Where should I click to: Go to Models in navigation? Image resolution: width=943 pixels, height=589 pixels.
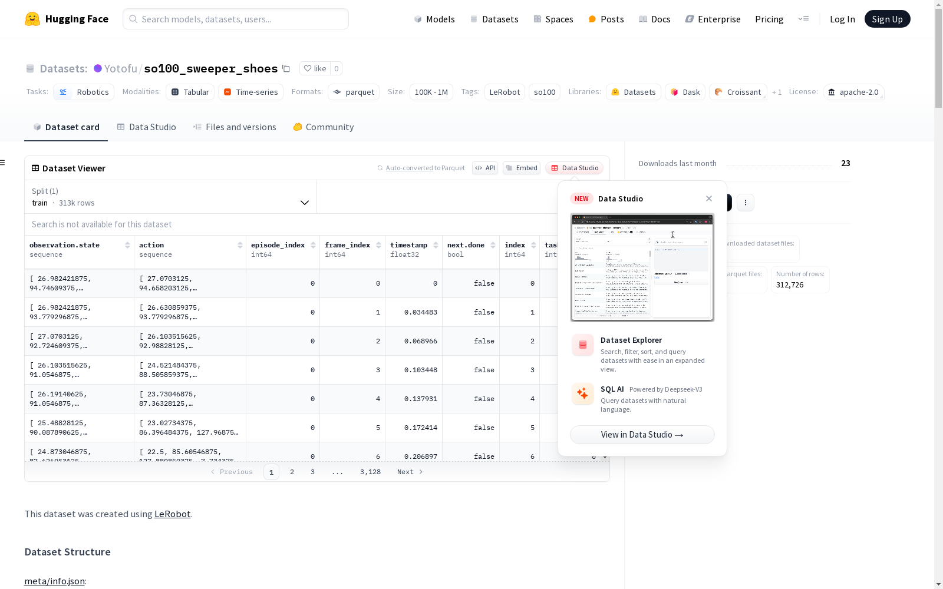pos(434,19)
